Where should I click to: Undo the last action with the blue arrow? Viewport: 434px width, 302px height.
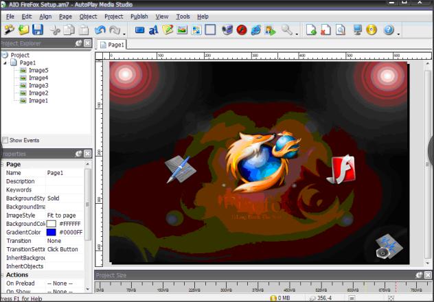[x=100, y=30]
